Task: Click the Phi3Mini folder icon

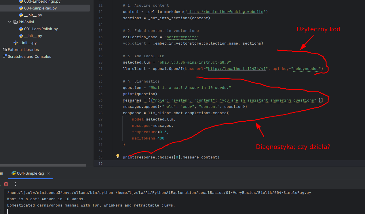Action: [16, 22]
